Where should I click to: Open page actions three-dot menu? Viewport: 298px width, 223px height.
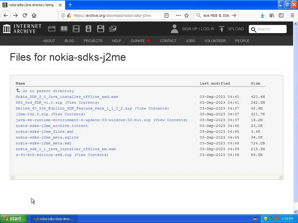click(178, 16)
